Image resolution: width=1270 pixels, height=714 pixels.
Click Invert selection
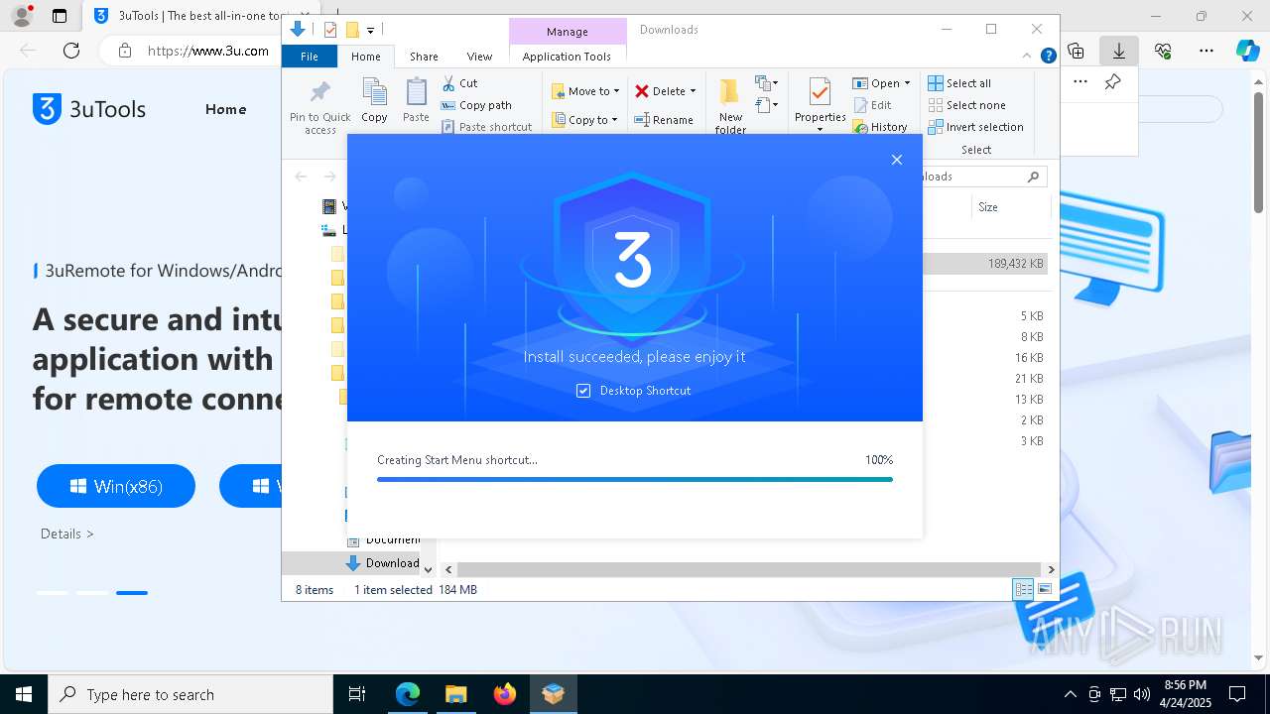(x=975, y=127)
